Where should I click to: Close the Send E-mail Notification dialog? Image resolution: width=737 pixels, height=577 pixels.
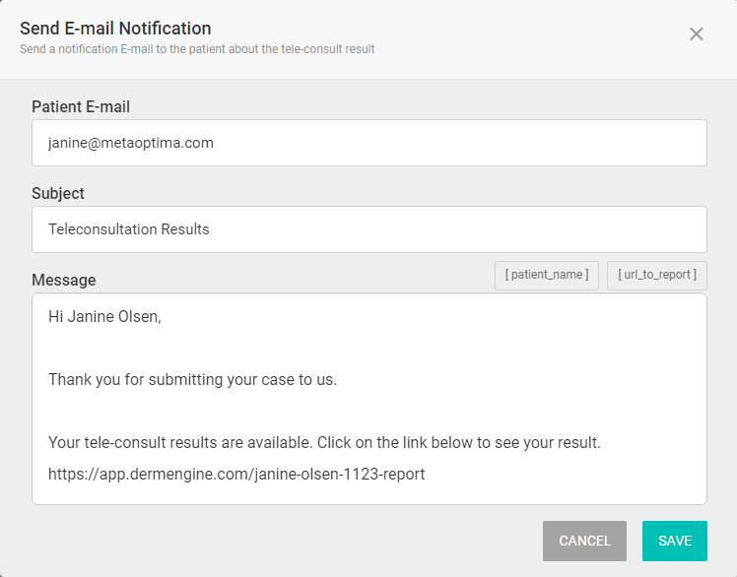pos(696,33)
